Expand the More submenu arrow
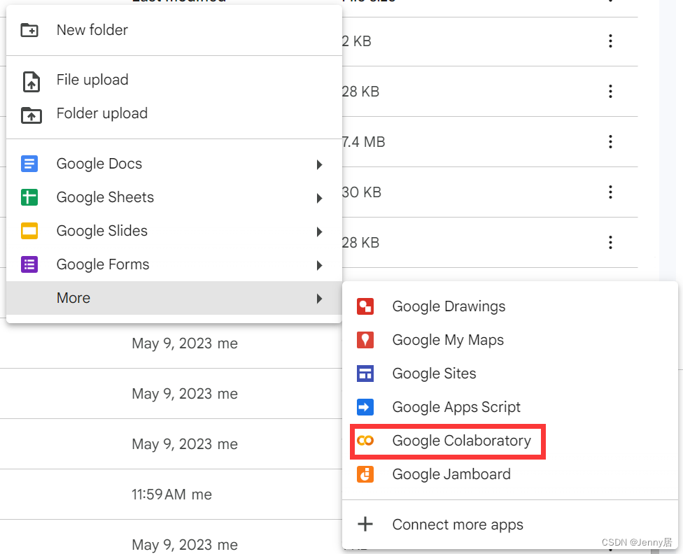 point(319,299)
